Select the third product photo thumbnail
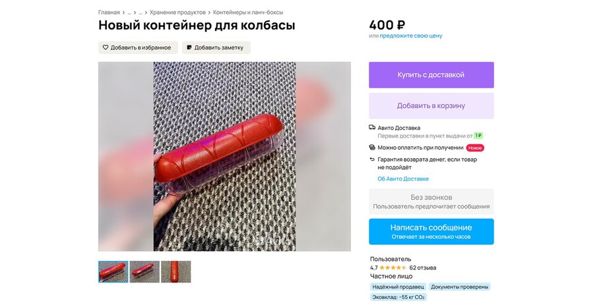 [176, 271]
